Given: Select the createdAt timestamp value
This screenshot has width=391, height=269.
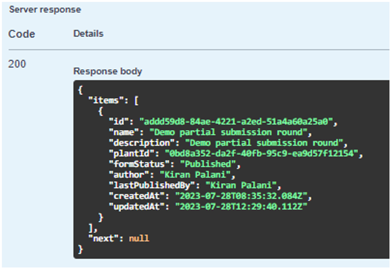Looking at the screenshot, I should (243, 196).
